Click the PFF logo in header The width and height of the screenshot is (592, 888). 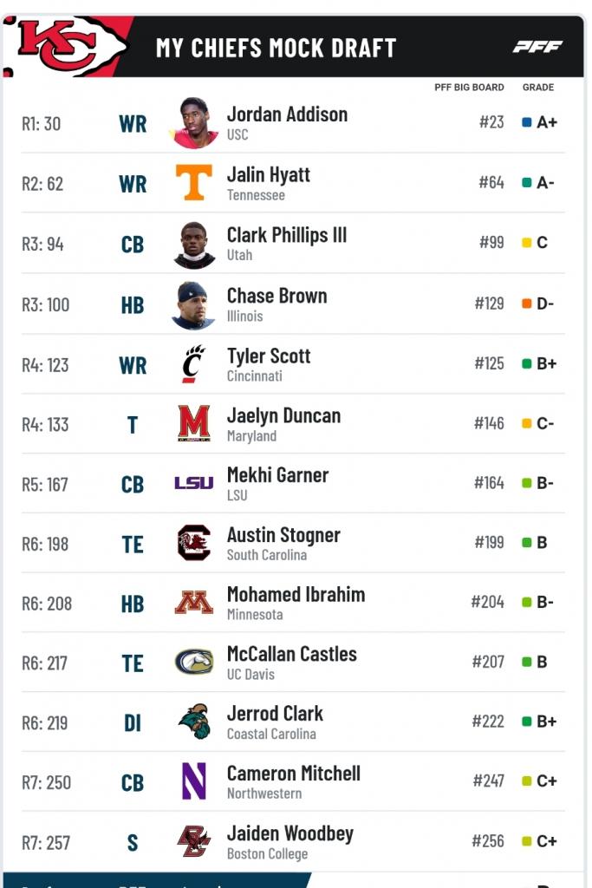click(x=537, y=47)
